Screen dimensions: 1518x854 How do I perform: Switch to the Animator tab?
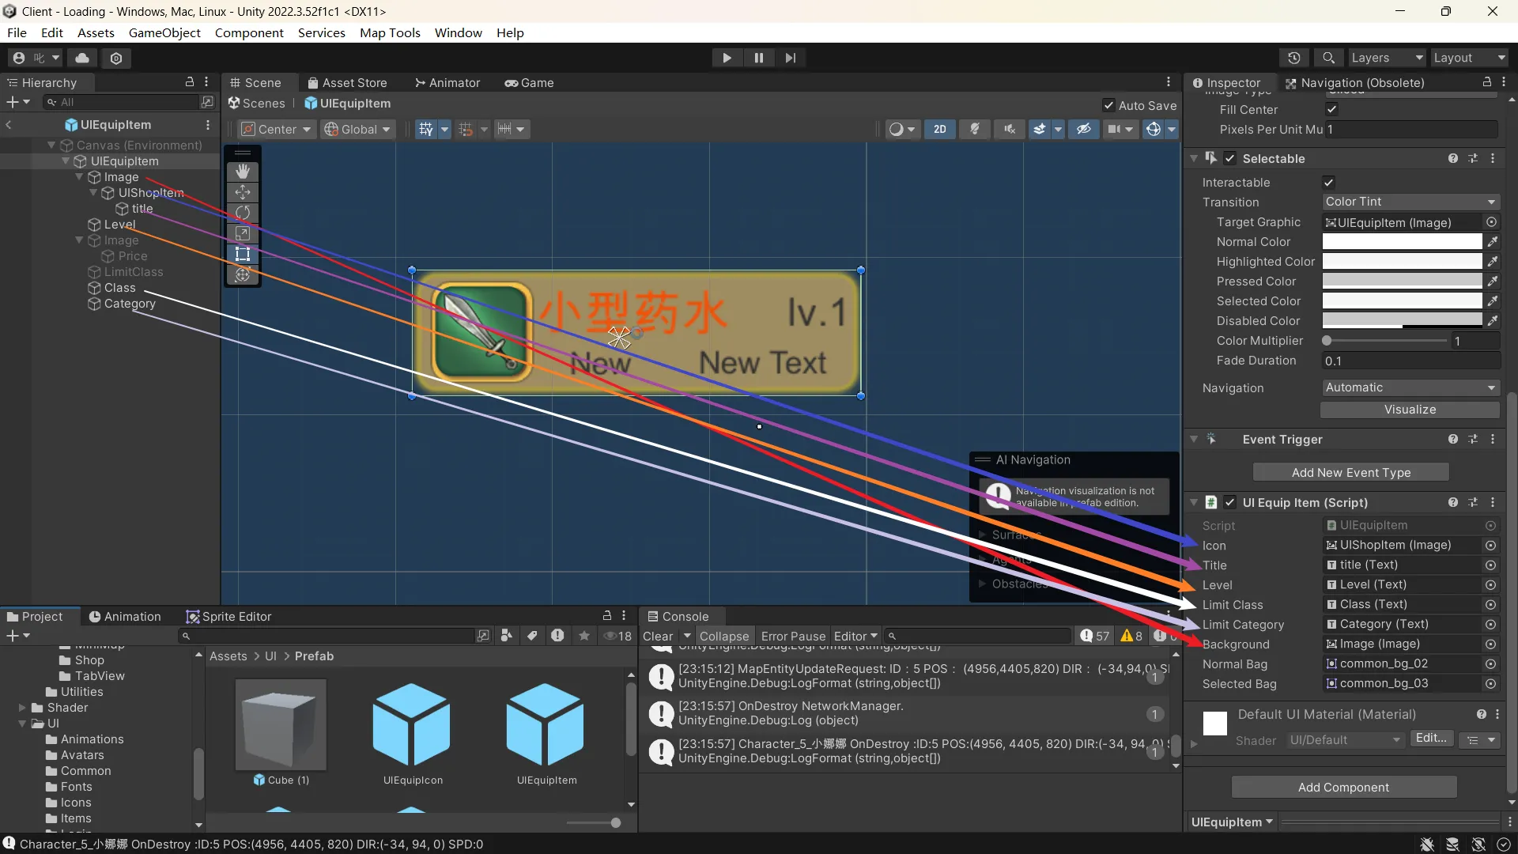447,83
